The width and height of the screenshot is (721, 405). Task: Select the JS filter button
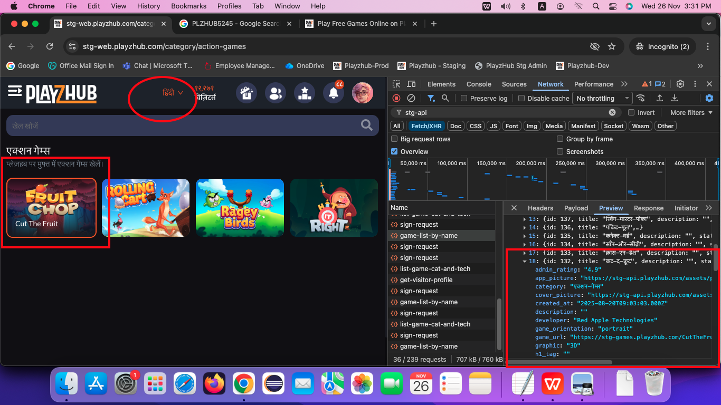point(493,126)
